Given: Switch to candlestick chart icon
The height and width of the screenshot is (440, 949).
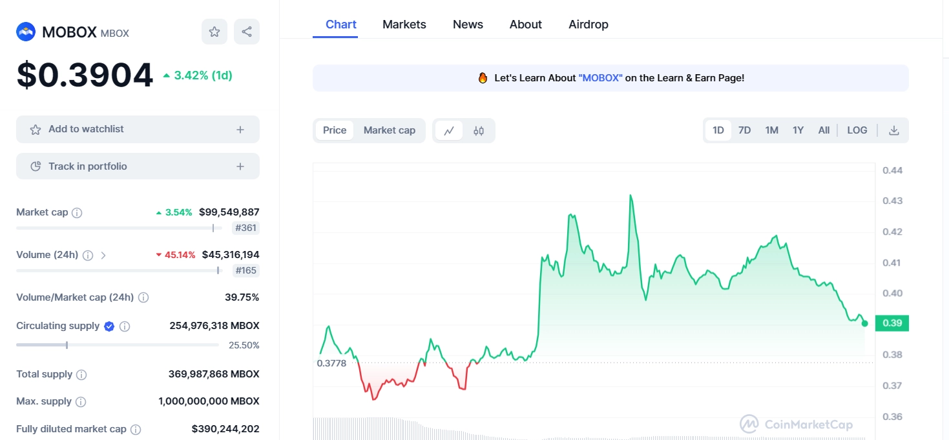Looking at the screenshot, I should (x=478, y=130).
